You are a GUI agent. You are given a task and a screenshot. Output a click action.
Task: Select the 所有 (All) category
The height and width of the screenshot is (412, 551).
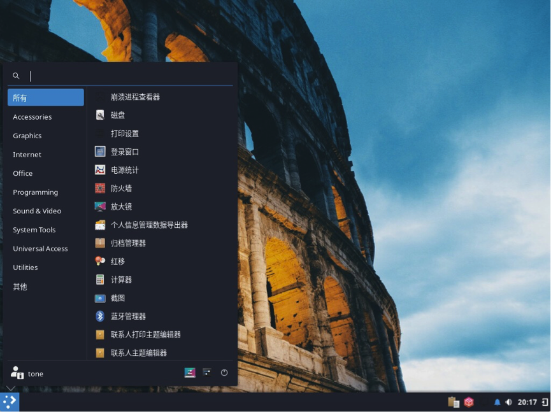(x=46, y=97)
